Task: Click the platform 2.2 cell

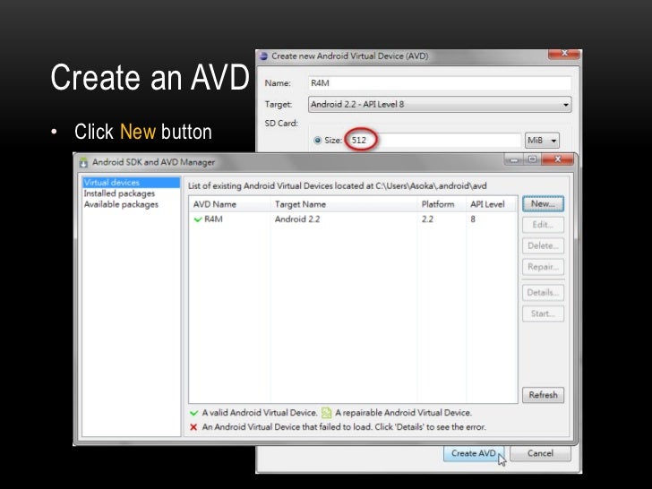Action: [427, 219]
